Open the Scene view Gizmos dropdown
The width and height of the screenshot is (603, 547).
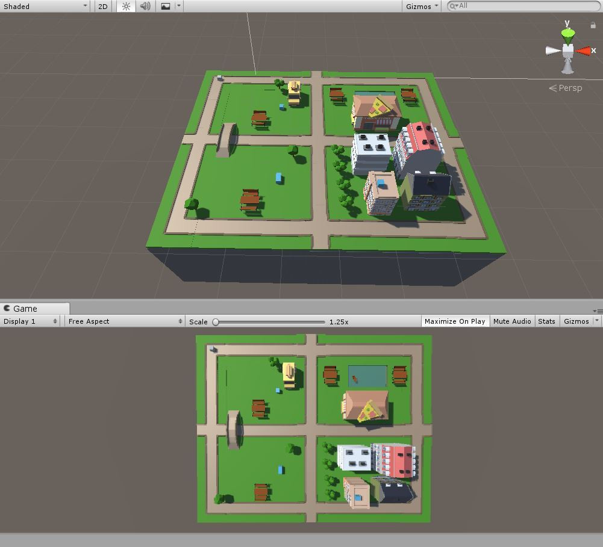422,6
